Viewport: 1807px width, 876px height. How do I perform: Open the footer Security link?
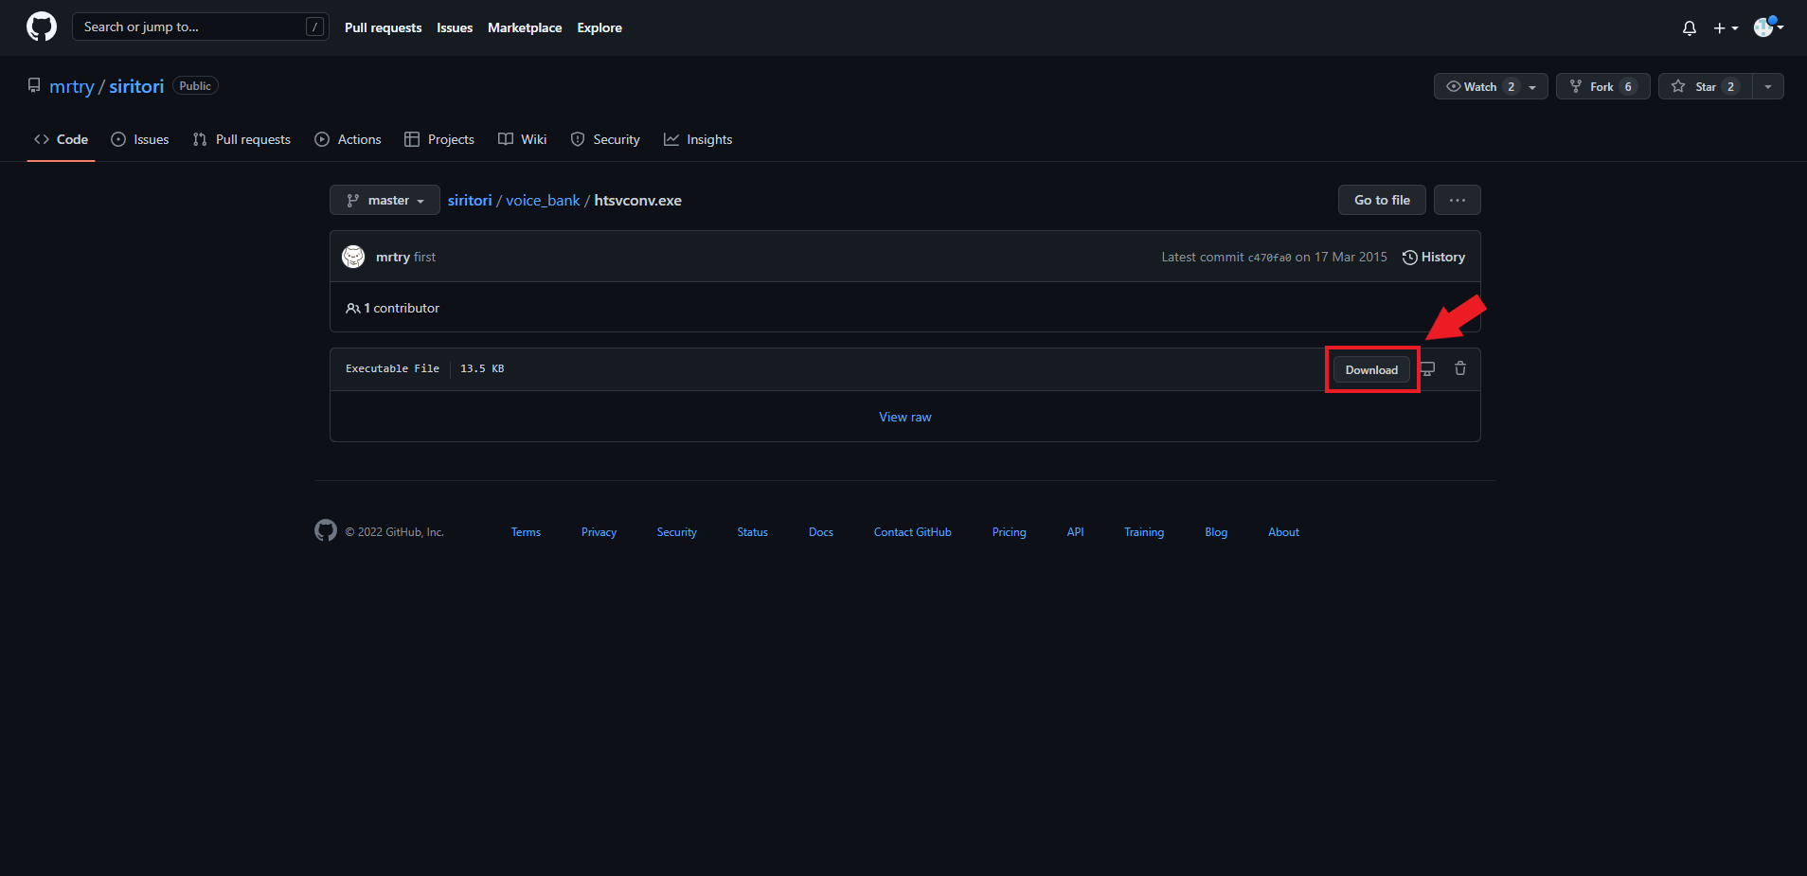pyautogui.click(x=677, y=532)
